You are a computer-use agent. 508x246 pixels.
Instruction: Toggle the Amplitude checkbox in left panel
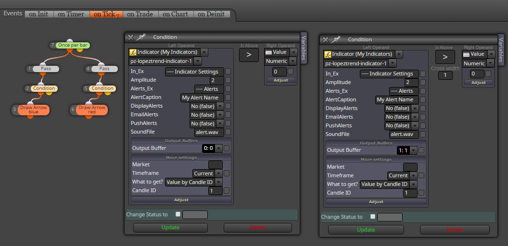pos(228,80)
